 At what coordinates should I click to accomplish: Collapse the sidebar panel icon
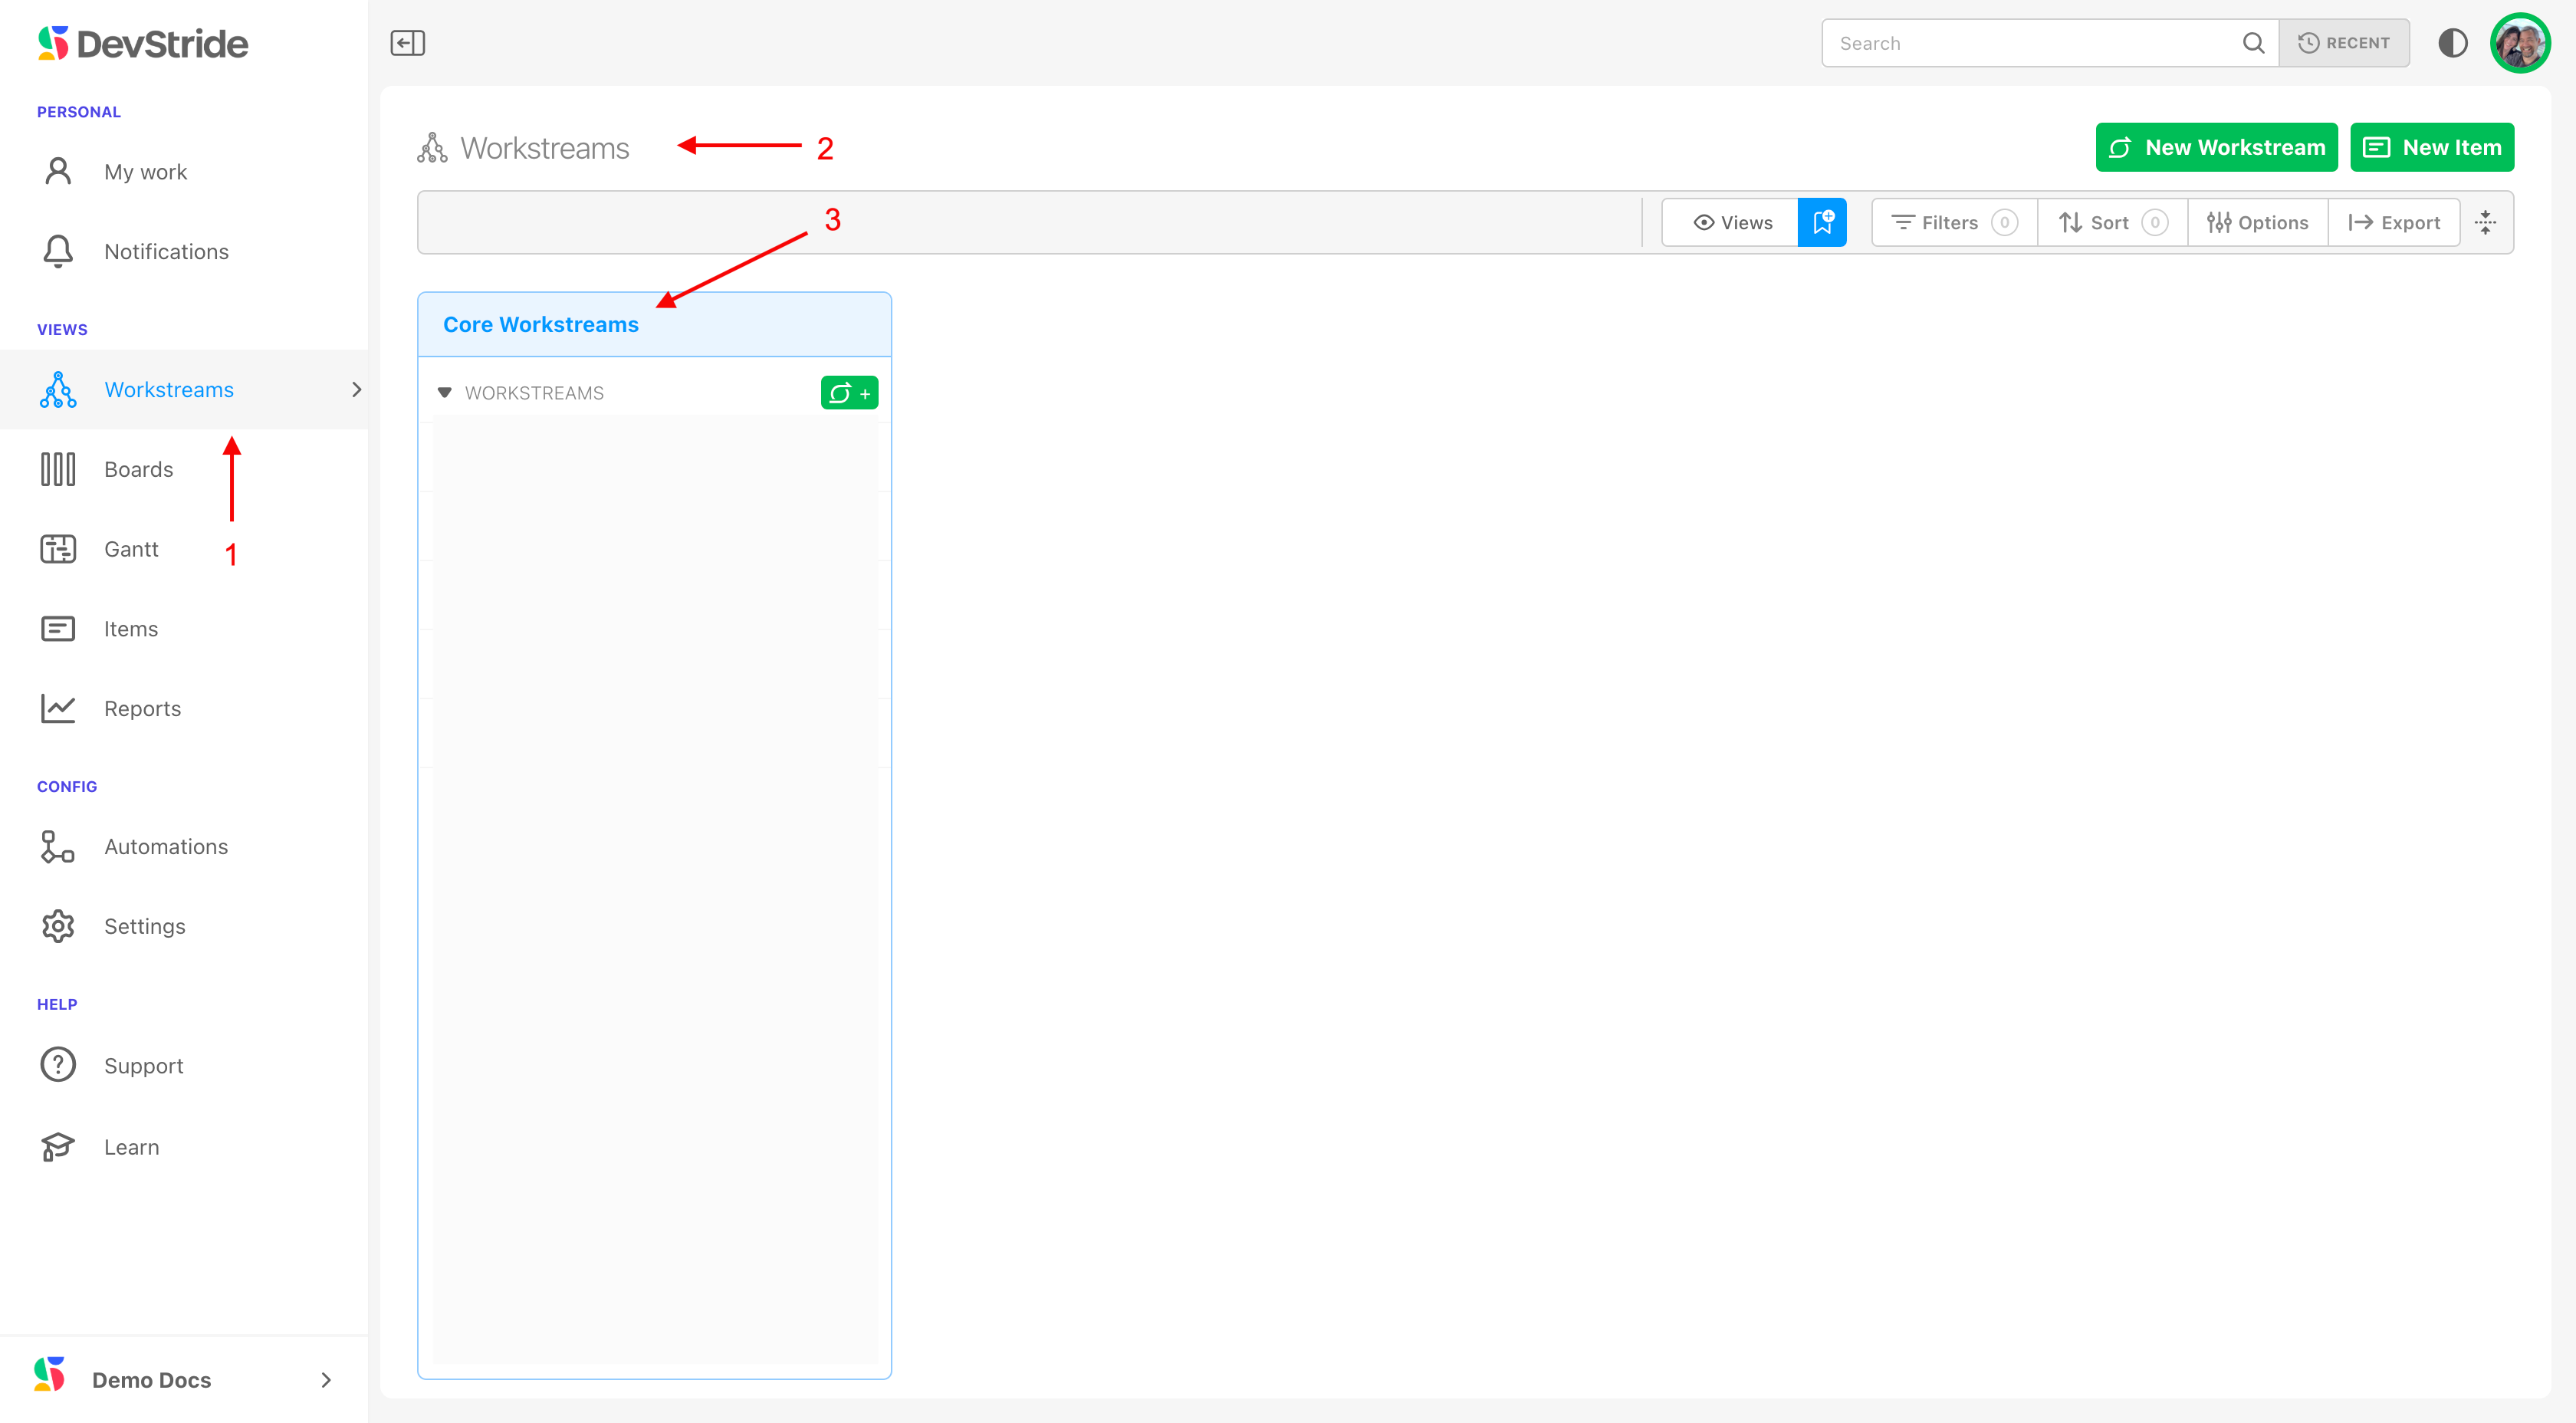coord(407,43)
